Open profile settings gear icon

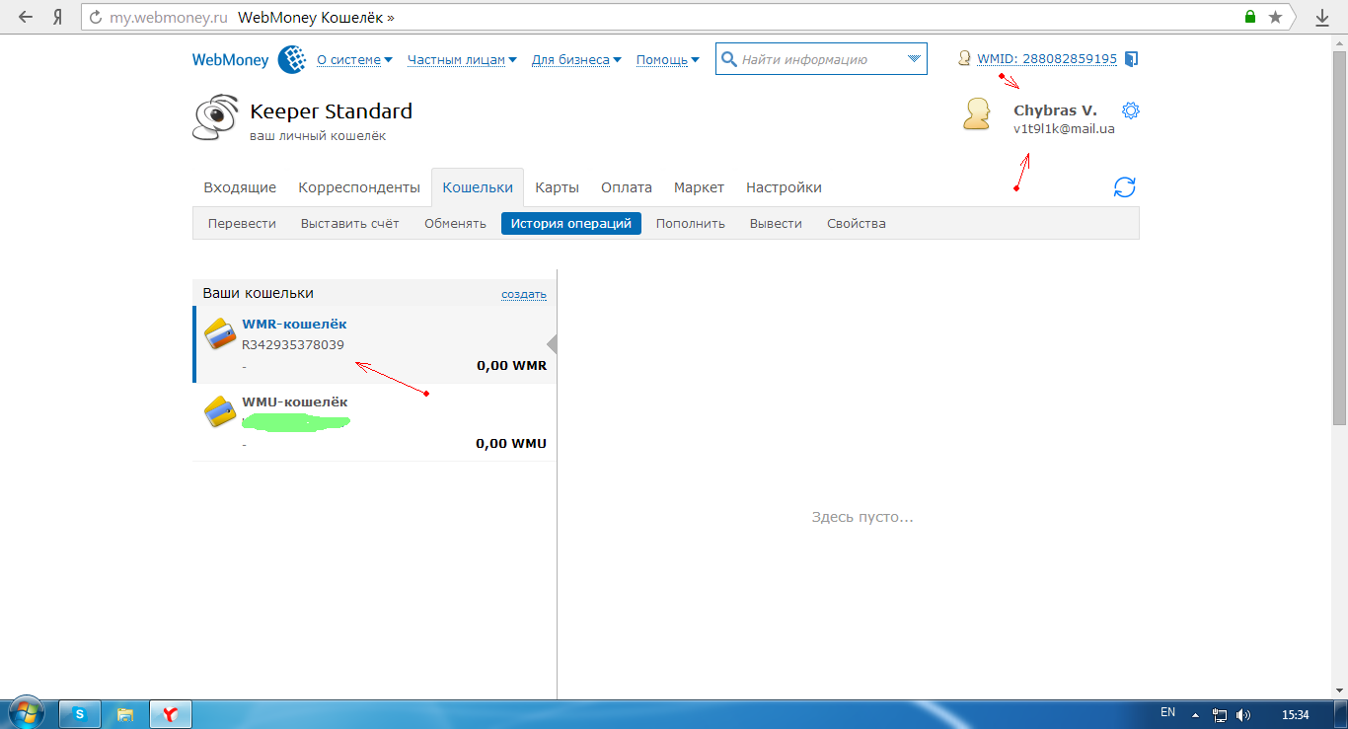point(1131,110)
